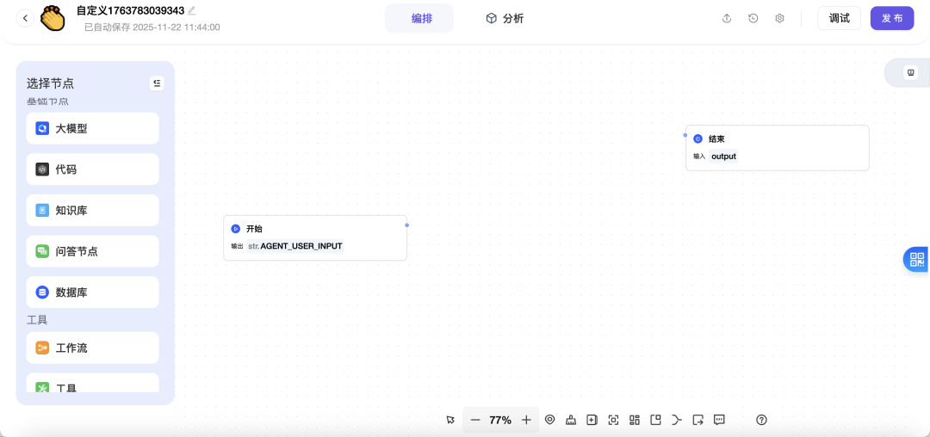Edit the workflow name with pencil icon
Image resolution: width=930 pixels, height=437 pixels.
(191, 10)
